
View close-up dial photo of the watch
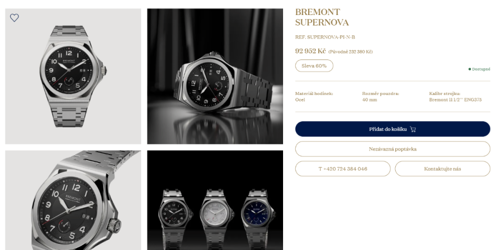coord(73,200)
